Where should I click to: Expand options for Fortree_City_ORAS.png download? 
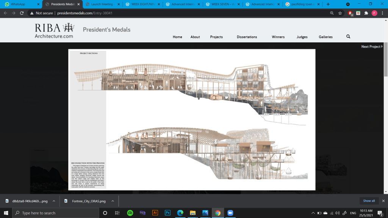click(113, 201)
